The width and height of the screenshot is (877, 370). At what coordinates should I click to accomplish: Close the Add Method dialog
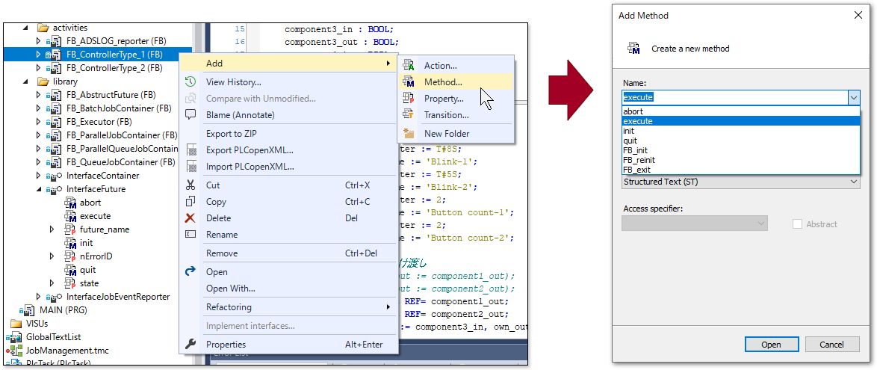[x=858, y=15]
